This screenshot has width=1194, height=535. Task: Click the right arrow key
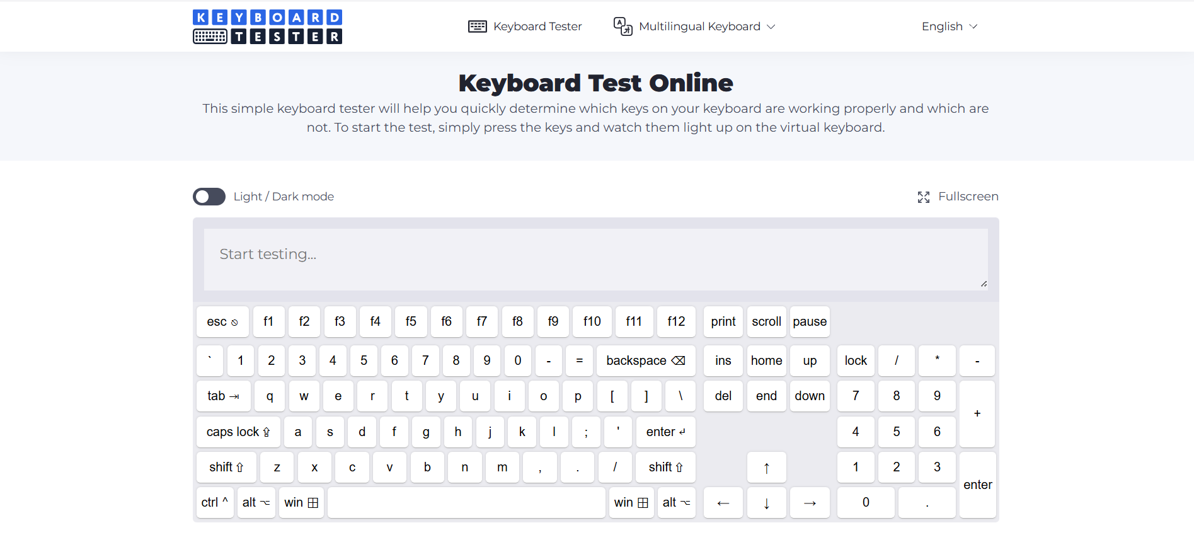point(810,502)
